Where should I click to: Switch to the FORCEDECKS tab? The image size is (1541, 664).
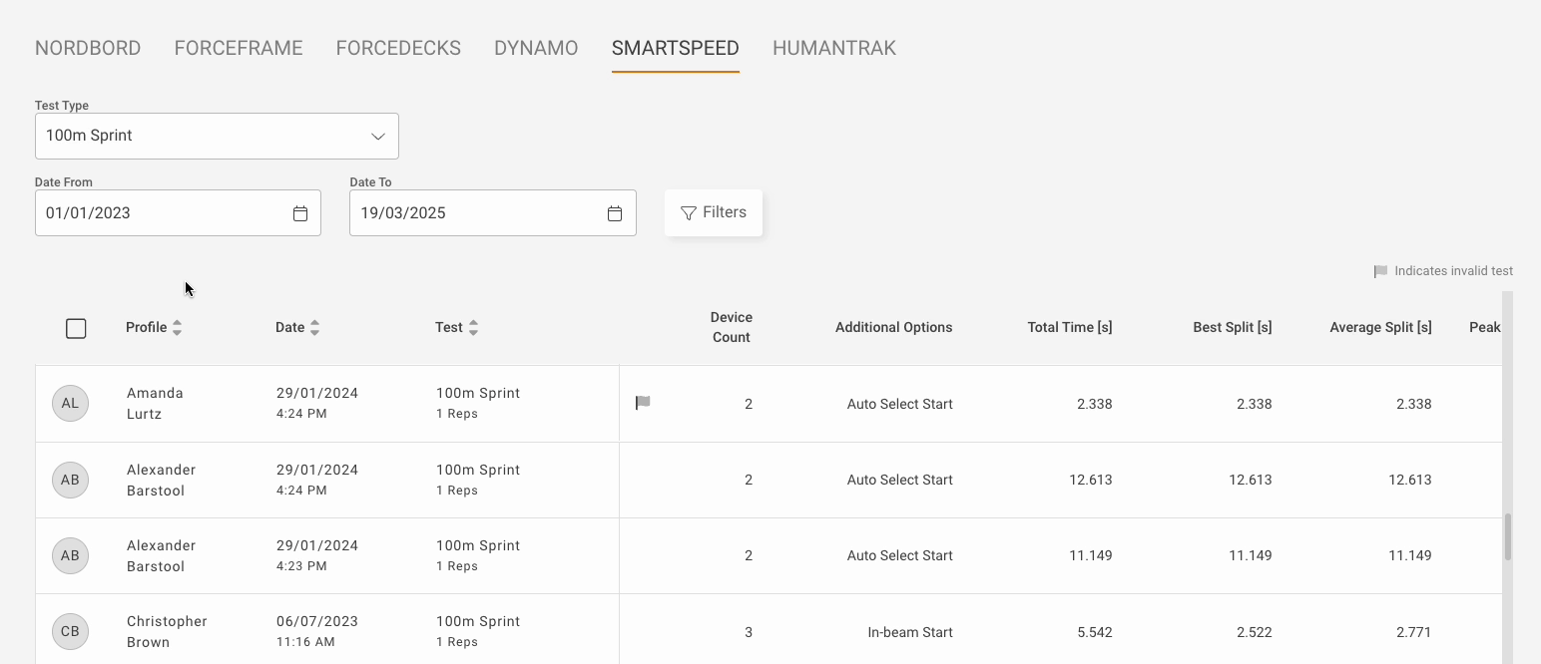click(398, 48)
